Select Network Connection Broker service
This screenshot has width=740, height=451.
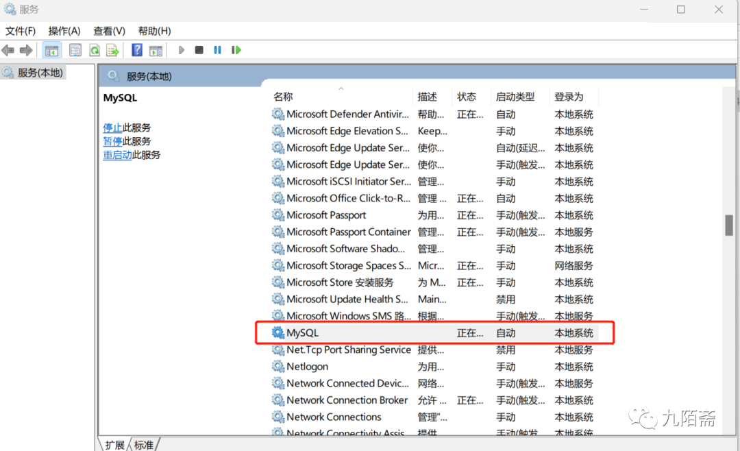434,400
